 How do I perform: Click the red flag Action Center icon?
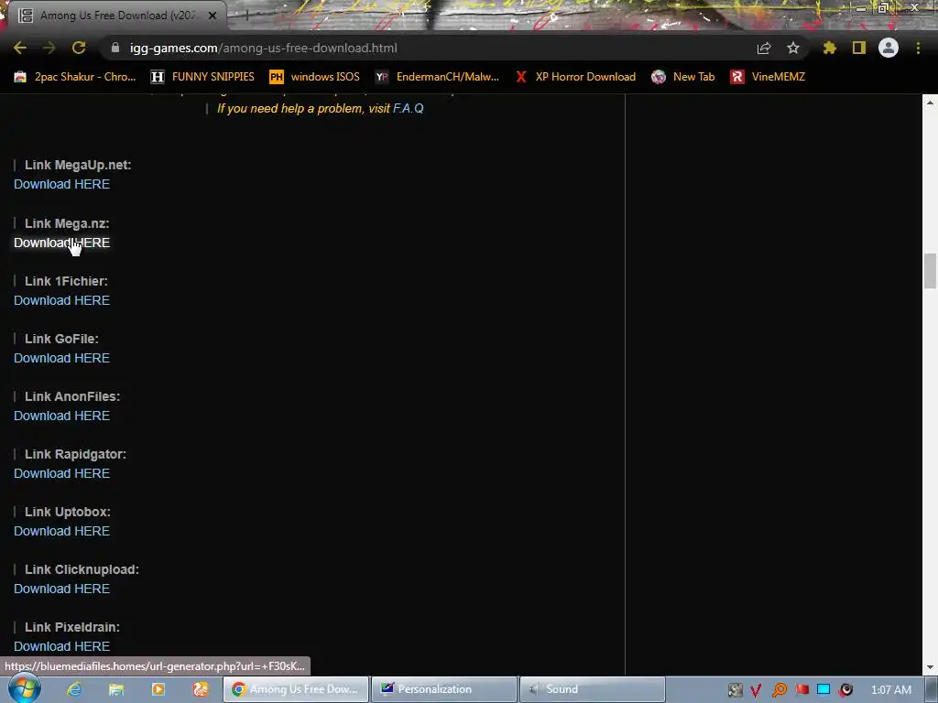click(802, 690)
